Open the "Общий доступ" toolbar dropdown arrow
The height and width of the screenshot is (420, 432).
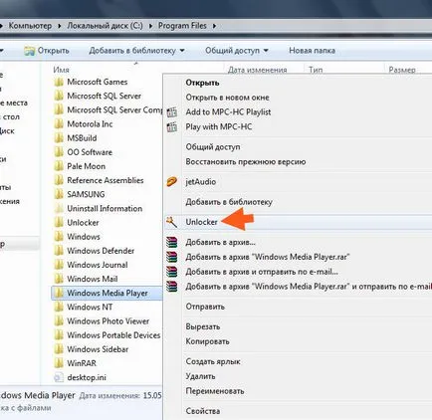click(266, 51)
